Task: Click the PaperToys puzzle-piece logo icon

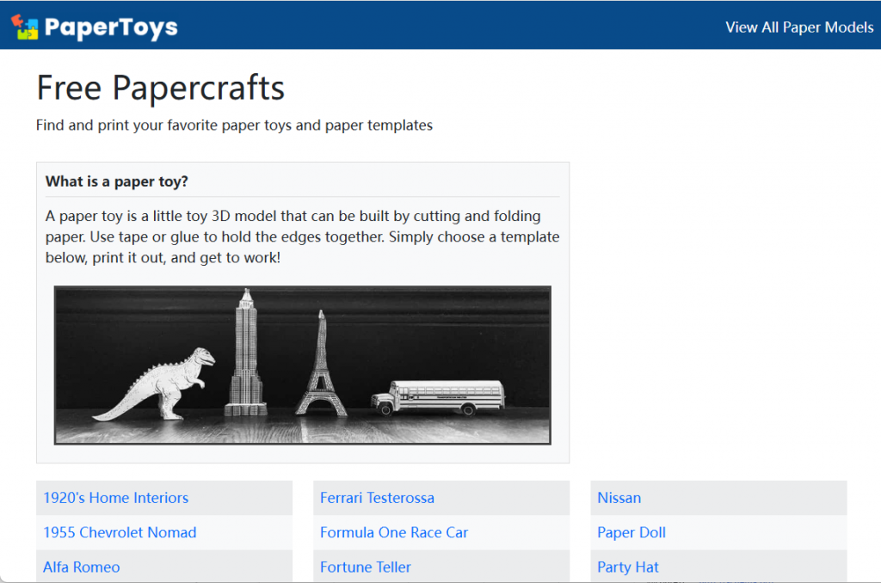Action: 27,26
